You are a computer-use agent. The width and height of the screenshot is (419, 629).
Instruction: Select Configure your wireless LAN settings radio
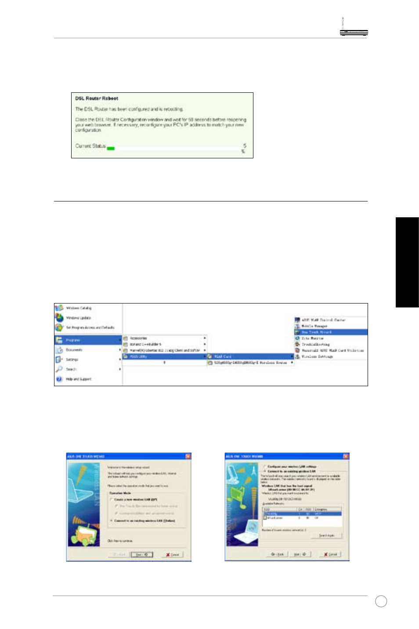click(x=264, y=467)
